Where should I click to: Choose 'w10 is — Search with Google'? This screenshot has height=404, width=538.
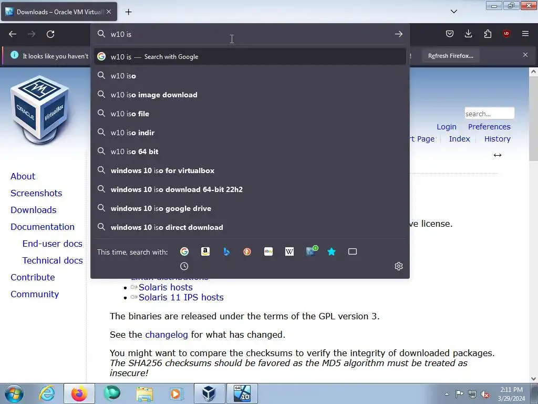[x=250, y=57]
